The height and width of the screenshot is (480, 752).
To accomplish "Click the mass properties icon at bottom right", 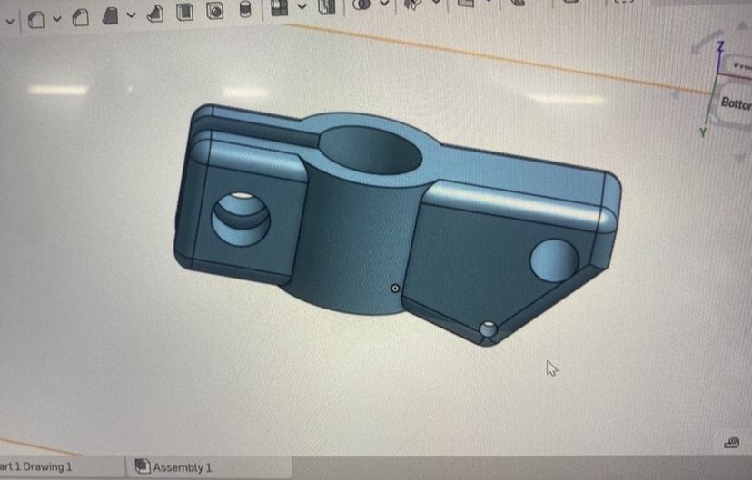I will [x=732, y=443].
